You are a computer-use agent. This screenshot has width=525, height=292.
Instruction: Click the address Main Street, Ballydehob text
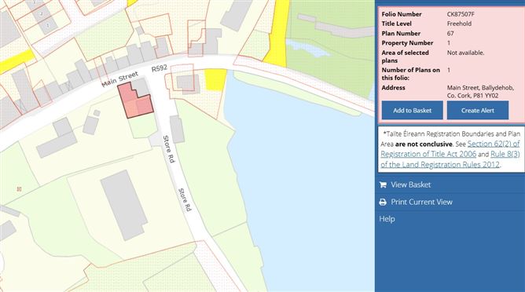(480, 92)
